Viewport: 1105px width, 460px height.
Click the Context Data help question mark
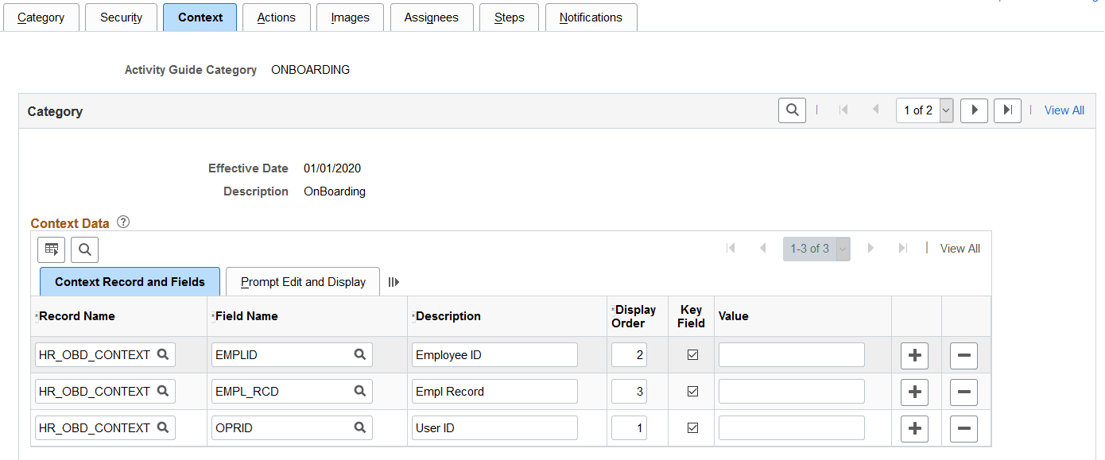(123, 222)
